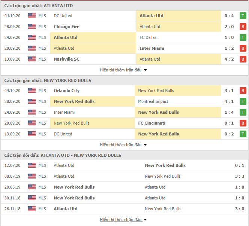Click MLS league label on 30.11.18 row
Viewport: 249px width, 226px height.
click(x=42, y=198)
